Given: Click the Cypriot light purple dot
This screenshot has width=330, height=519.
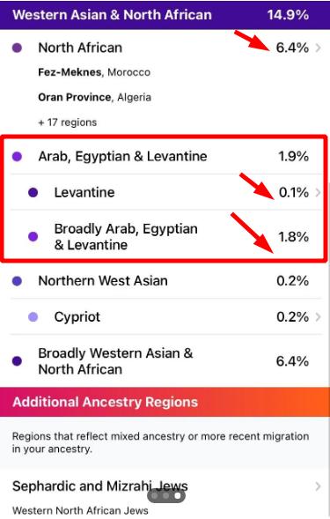Looking at the screenshot, I should tap(33, 317).
